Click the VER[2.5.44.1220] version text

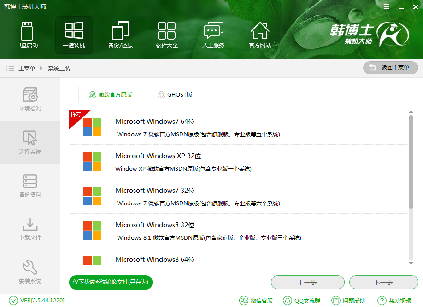click(42, 301)
